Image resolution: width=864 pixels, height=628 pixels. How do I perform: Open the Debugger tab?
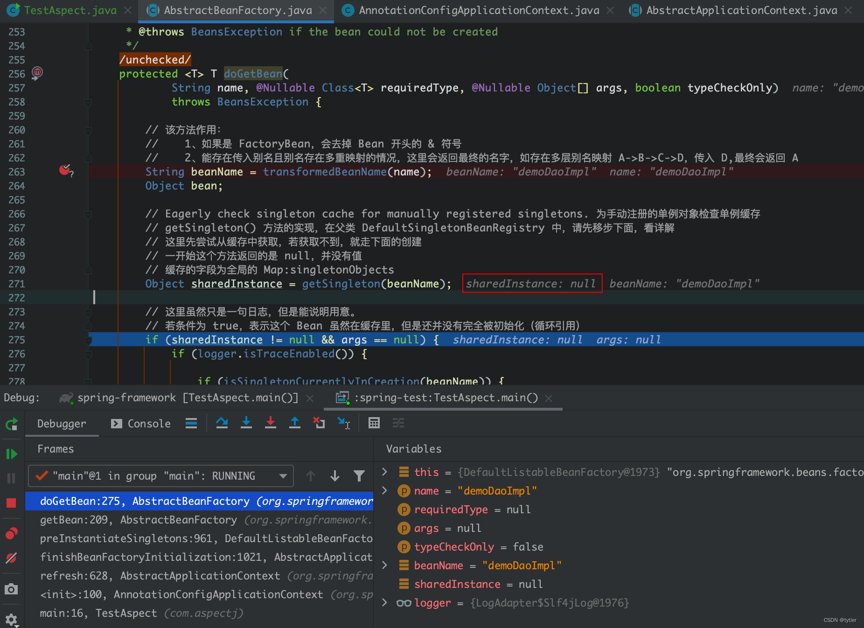click(x=62, y=424)
